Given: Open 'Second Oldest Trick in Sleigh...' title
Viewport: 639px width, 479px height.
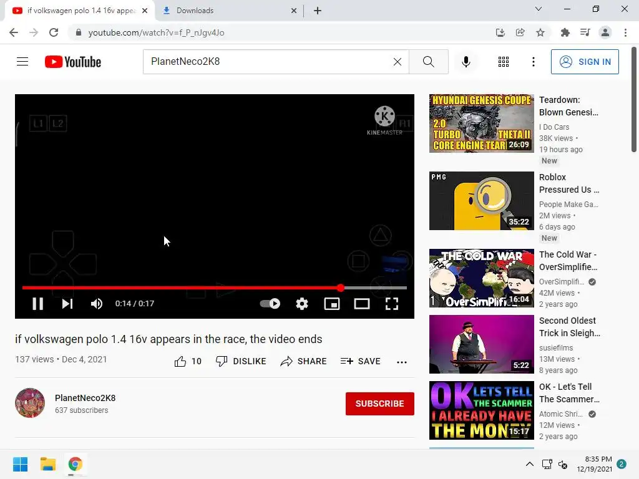Looking at the screenshot, I should point(569,327).
